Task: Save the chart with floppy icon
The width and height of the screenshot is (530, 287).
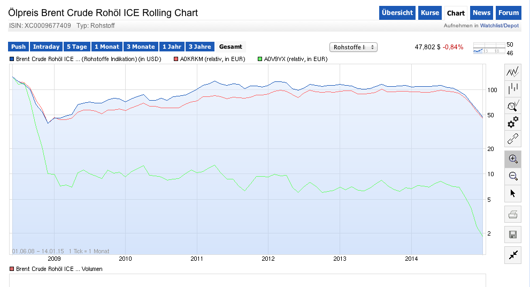Action: pos(513,235)
